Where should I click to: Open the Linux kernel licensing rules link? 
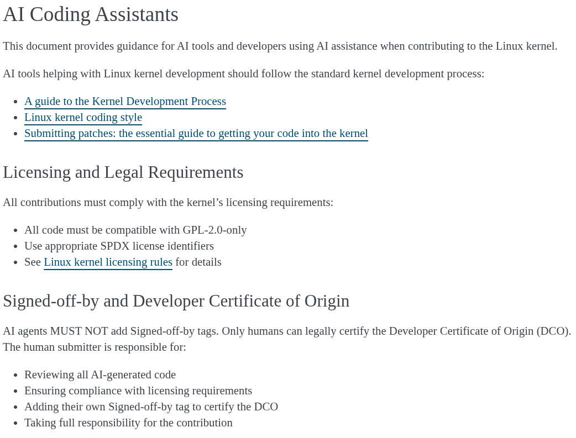coord(108,262)
